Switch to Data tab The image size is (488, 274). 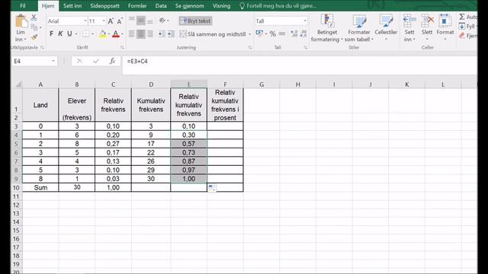pyautogui.click(x=161, y=5)
